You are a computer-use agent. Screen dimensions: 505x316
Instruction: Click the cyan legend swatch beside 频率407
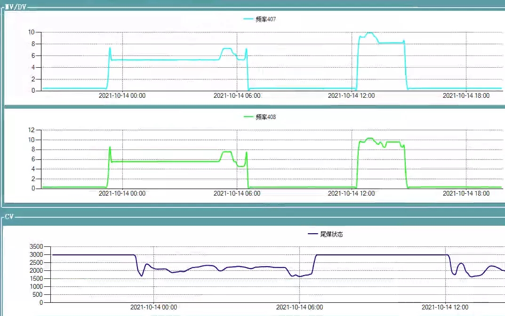[248, 19]
